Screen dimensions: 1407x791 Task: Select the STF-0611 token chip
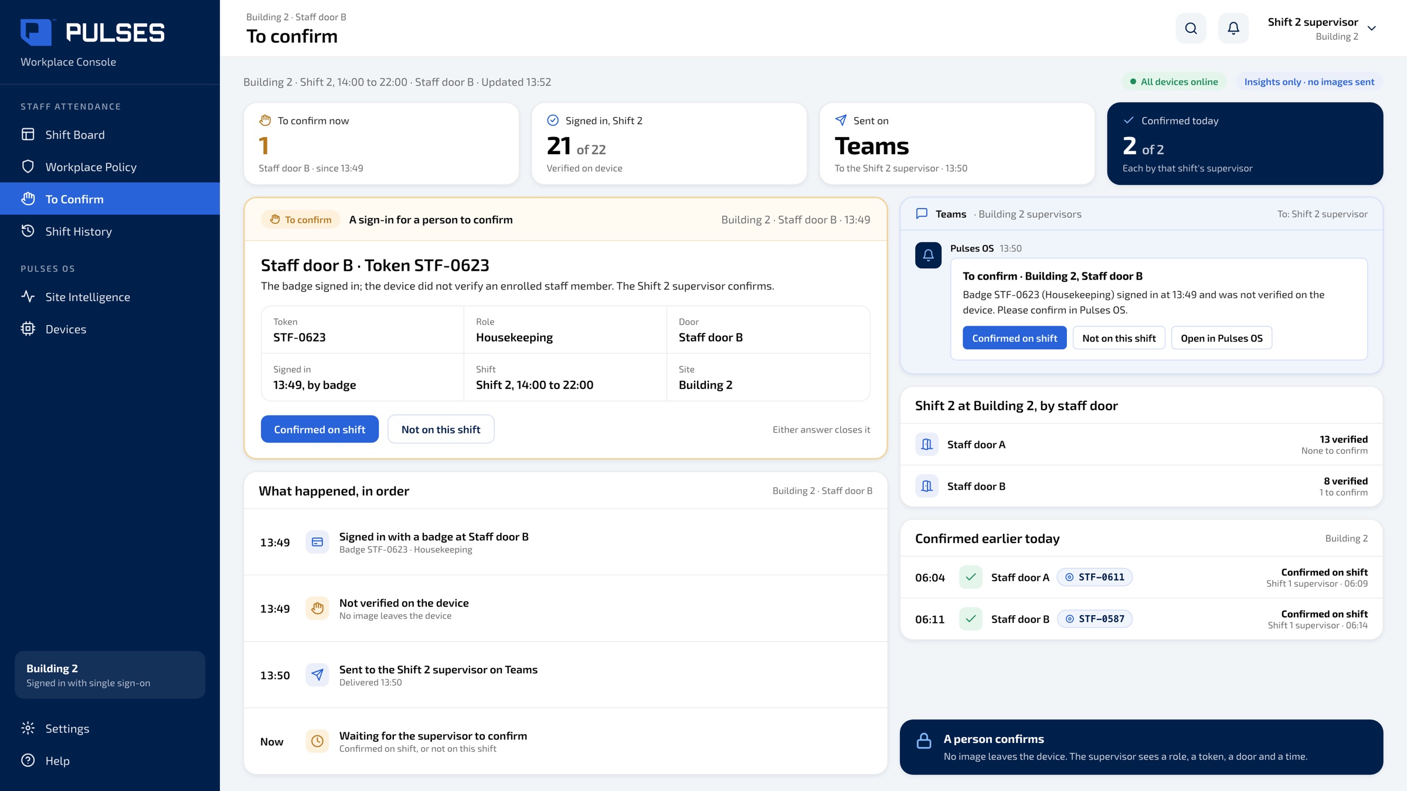point(1095,577)
